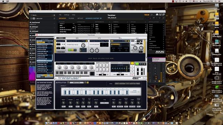Viewport: 223px width, 125px height.
Task: Click the ADVANCE CONTENT link in VIP
Action: (92, 18)
